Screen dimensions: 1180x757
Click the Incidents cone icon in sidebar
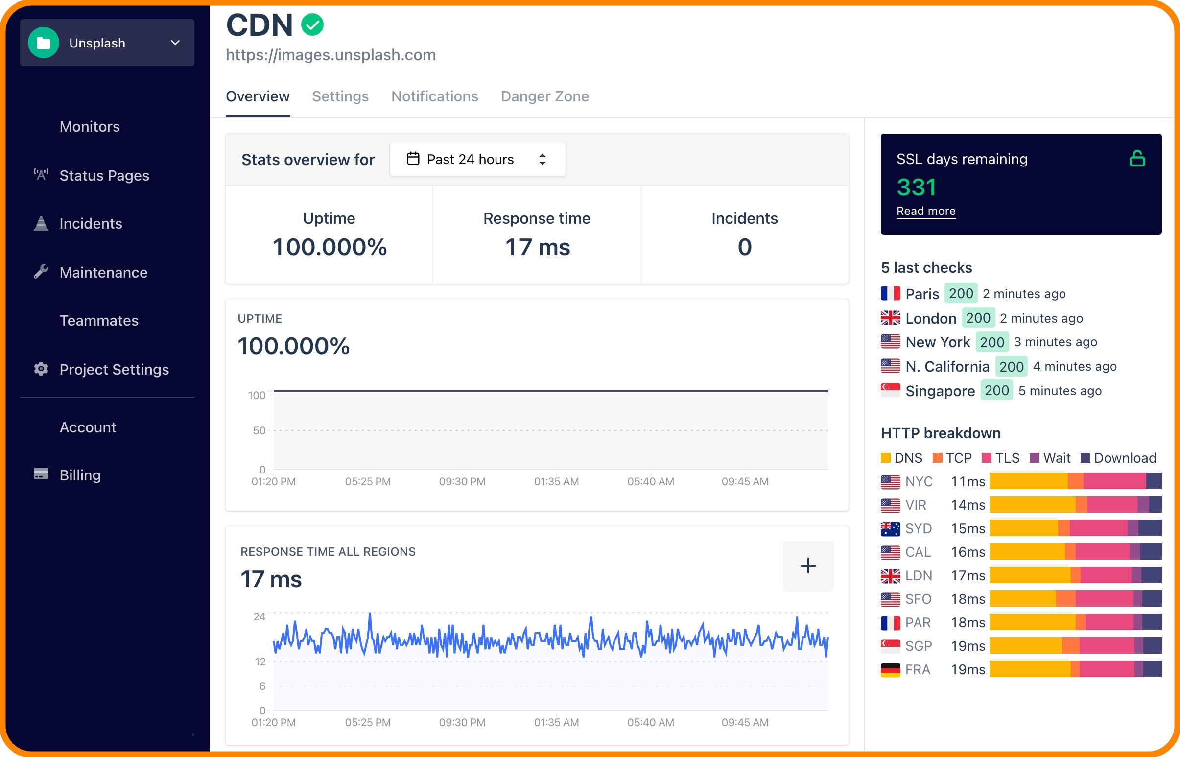(x=41, y=223)
